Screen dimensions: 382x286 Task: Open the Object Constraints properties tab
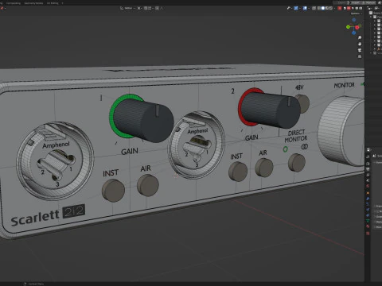[x=368, y=215]
